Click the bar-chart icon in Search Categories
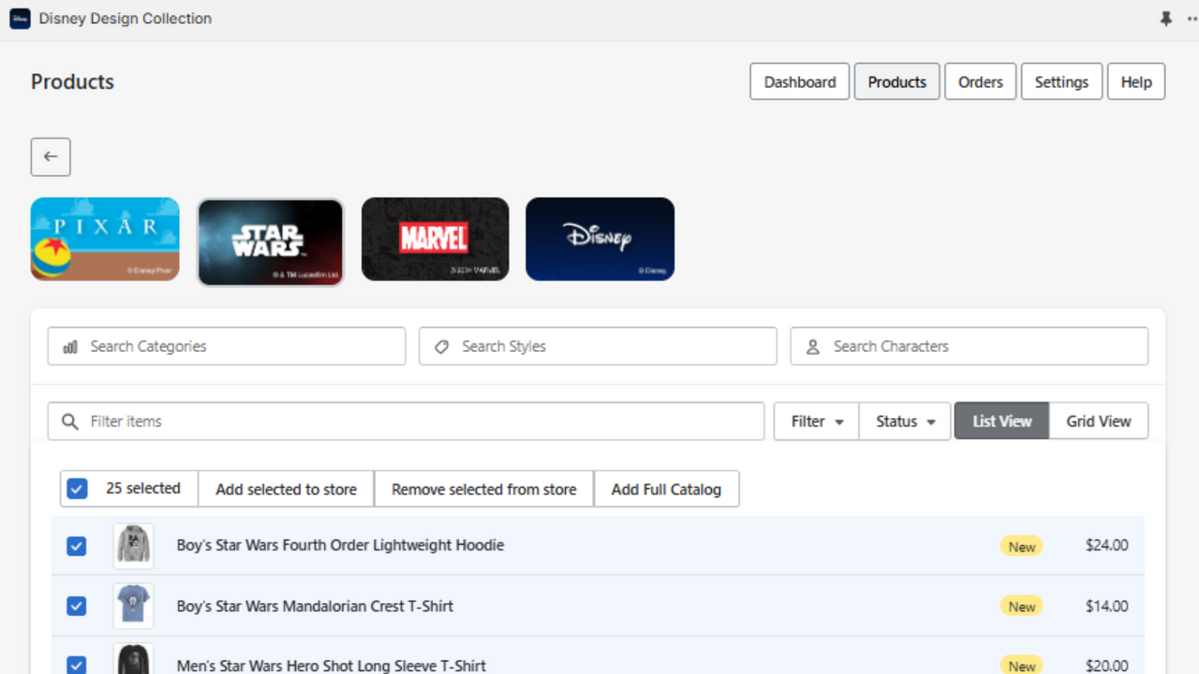The image size is (1199, 674). click(x=67, y=346)
